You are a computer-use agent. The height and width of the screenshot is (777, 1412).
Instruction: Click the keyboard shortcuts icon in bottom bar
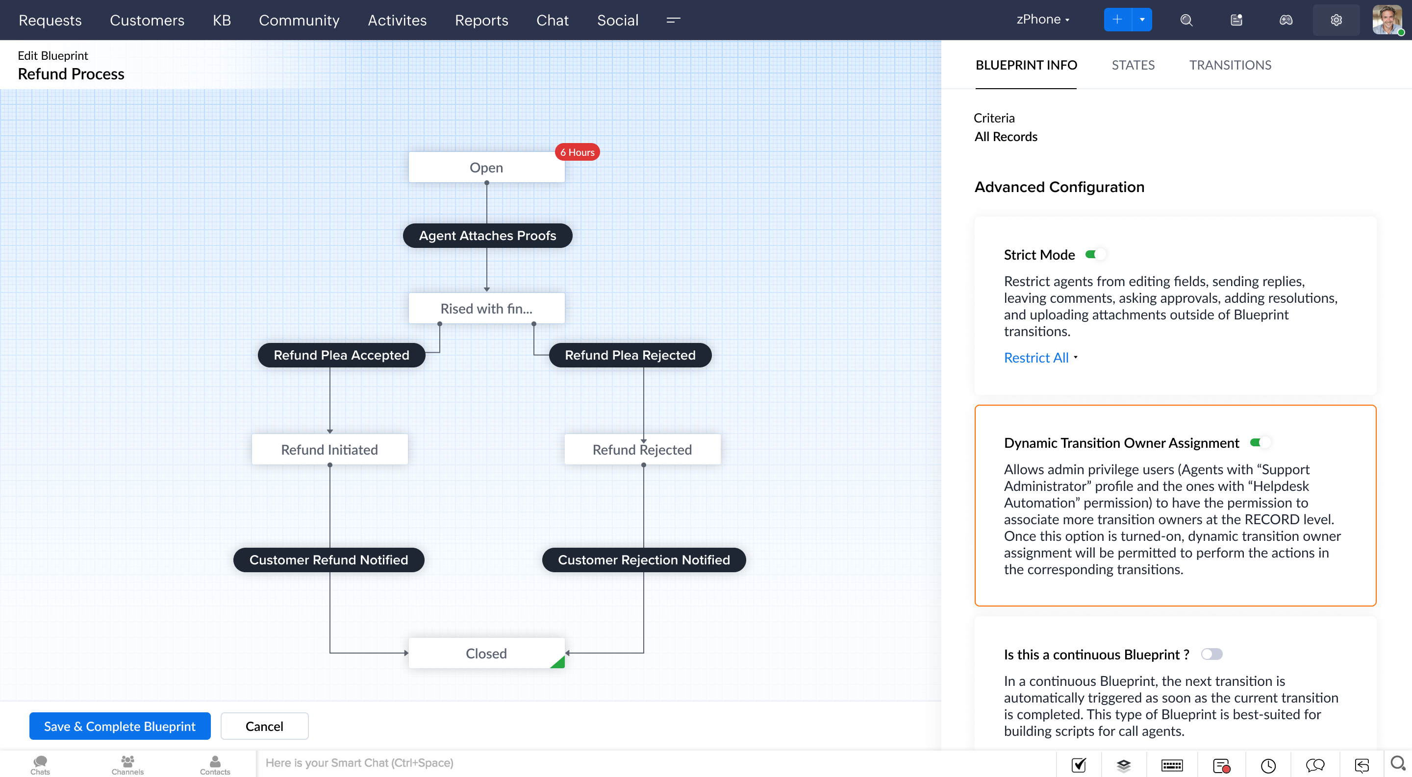[x=1172, y=765]
